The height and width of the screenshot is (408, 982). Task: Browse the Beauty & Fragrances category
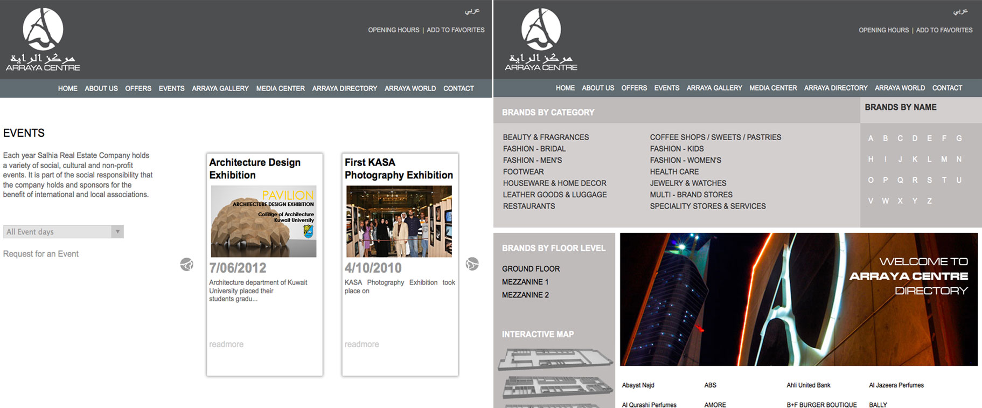pos(546,137)
